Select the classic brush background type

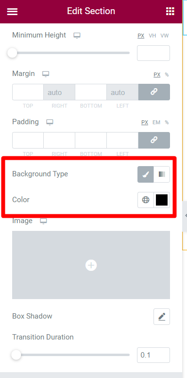[146, 174]
